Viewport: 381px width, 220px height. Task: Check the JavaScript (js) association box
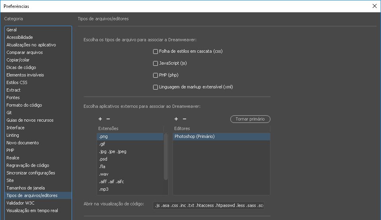pos(156,63)
